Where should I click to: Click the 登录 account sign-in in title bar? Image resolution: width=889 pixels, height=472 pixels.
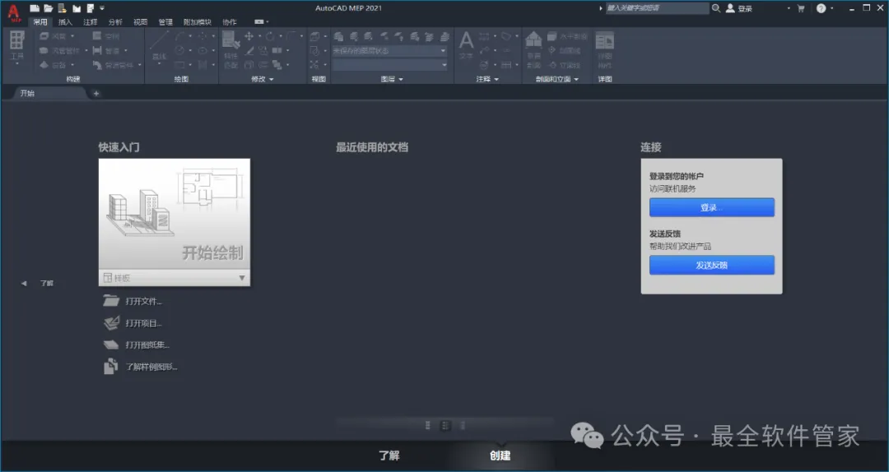(739, 8)
